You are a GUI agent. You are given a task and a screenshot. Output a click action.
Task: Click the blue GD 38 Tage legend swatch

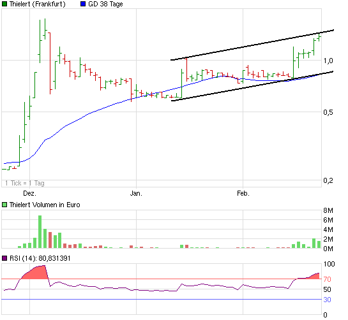[x=83, y=4]
